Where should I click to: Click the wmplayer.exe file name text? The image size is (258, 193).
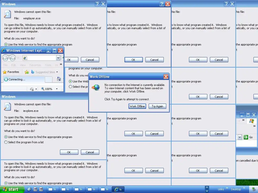click(x=32, y=18)
